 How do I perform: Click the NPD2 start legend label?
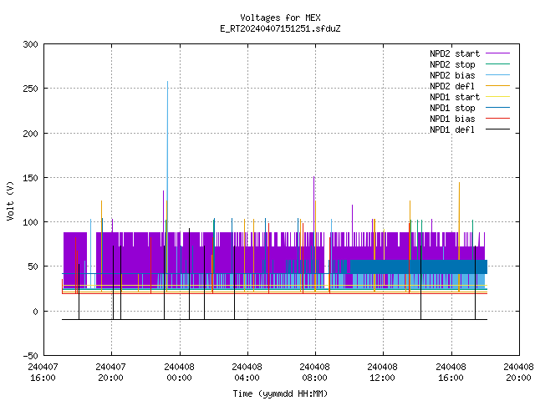click(x=455, y=53)
